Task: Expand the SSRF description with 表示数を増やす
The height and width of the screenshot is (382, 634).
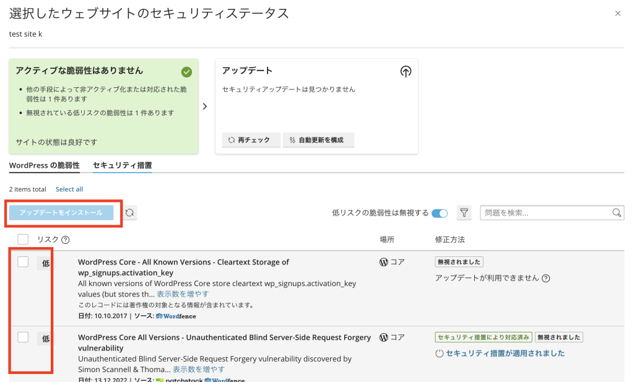Action: (198, 369)
